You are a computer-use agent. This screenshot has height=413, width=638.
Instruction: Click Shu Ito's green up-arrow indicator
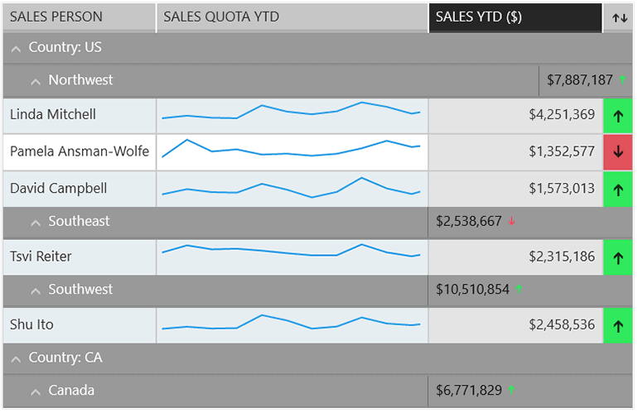618,325
